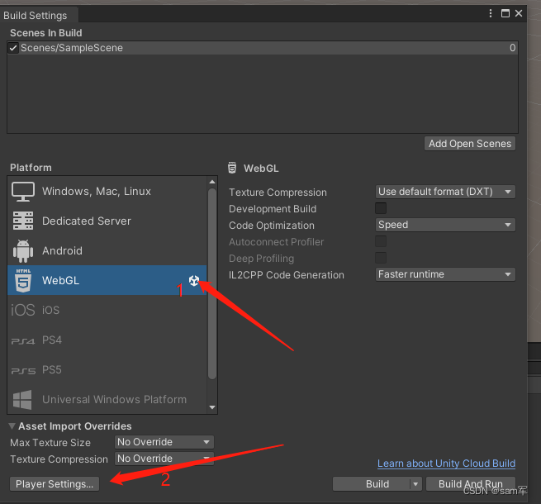Click the Code Optimization label

272,226
